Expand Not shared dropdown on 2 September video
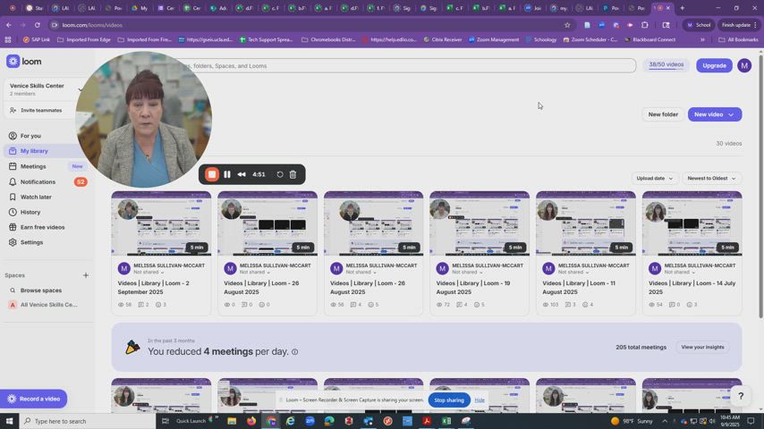Viewport: 764px width, 429px height. (149, 273)
